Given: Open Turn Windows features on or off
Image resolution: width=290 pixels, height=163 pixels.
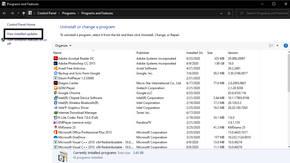Looking at the screenshot, I should (x=27, y=42).
